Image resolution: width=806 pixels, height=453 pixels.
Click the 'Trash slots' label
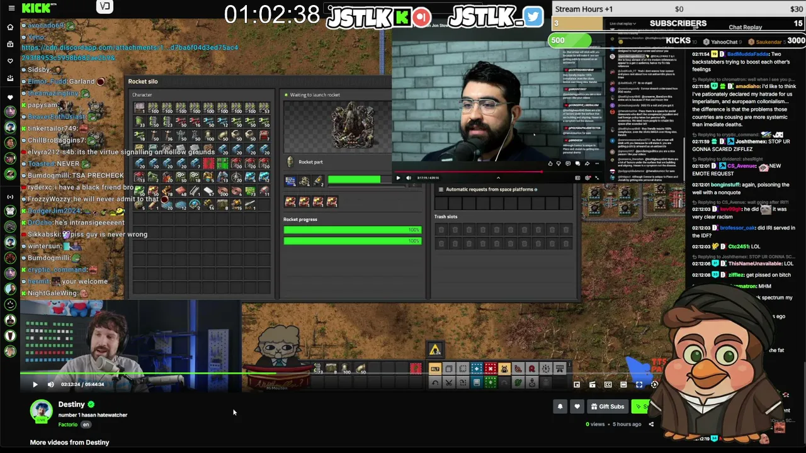(446, 216)
